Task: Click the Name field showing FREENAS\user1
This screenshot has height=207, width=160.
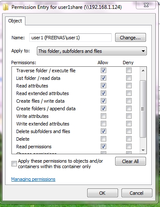Action: [70, 38]
